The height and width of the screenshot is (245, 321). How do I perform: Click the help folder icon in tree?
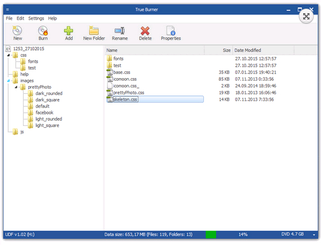click(x=15, y=74)
